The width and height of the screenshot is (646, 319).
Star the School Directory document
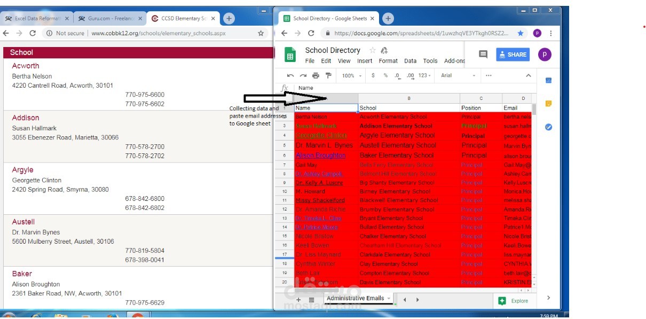tap(372, 50)
